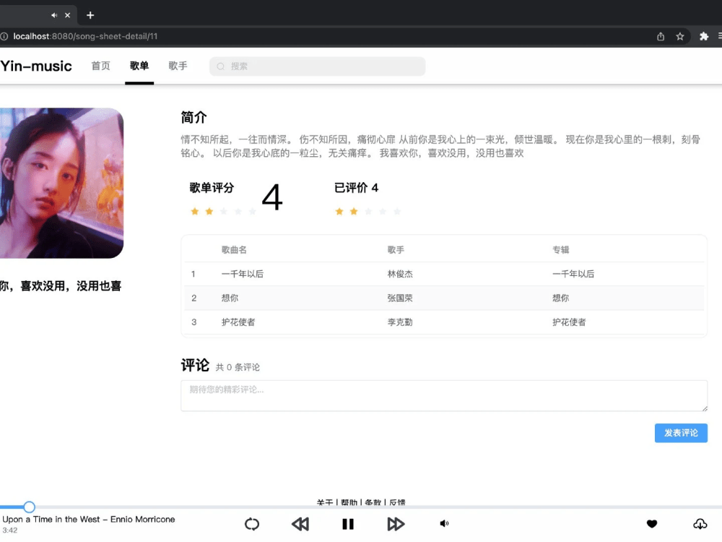Pause the current song

coord(348,524)
